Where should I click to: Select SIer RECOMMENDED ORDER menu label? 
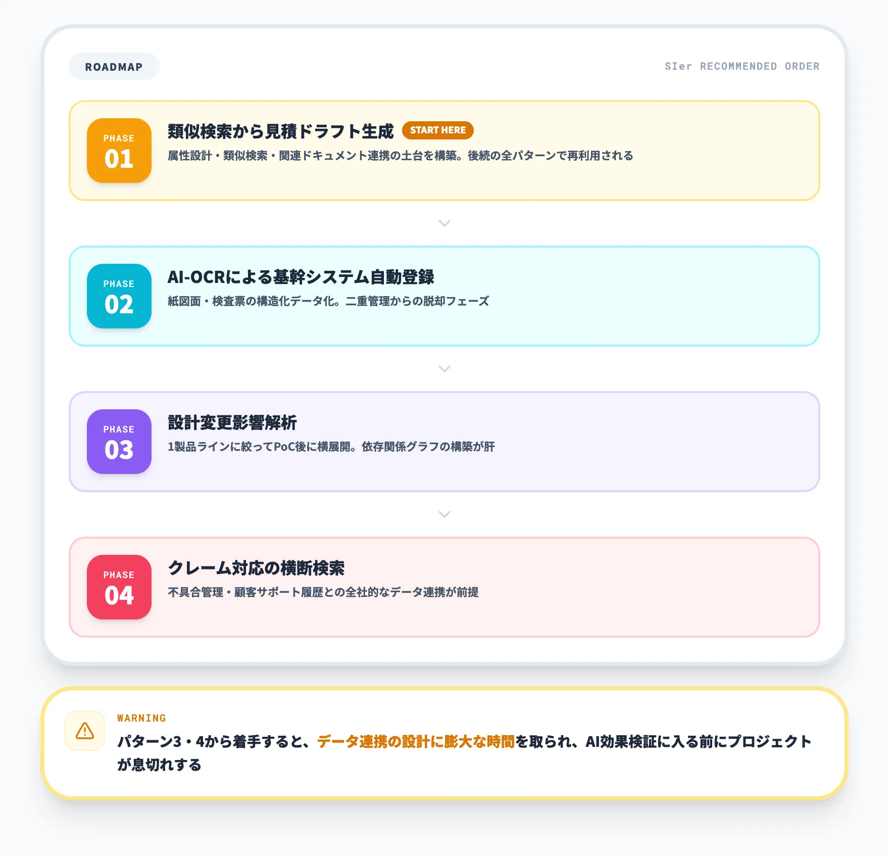tap(743, 66)
